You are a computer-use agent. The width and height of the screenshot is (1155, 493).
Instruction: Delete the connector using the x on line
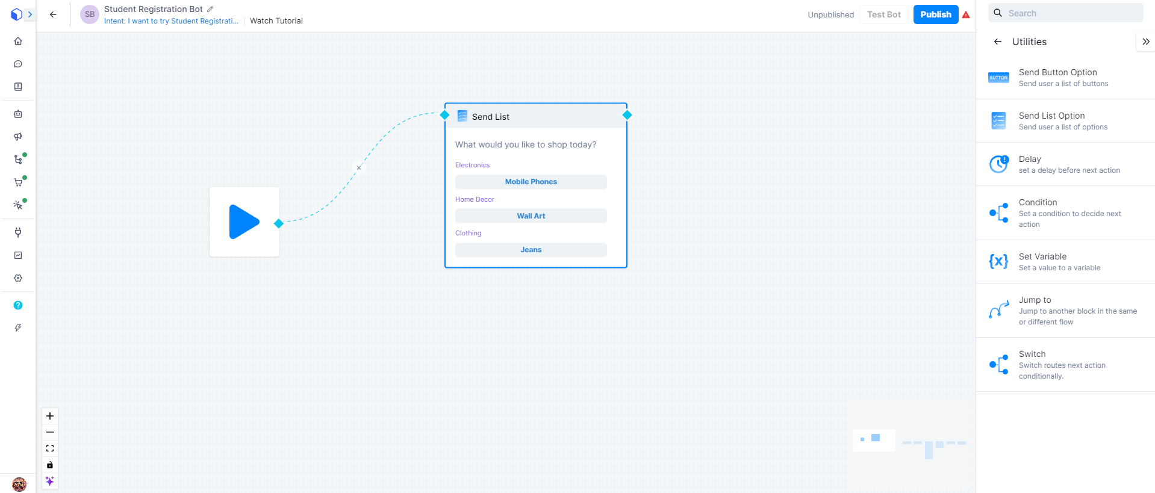359,168
